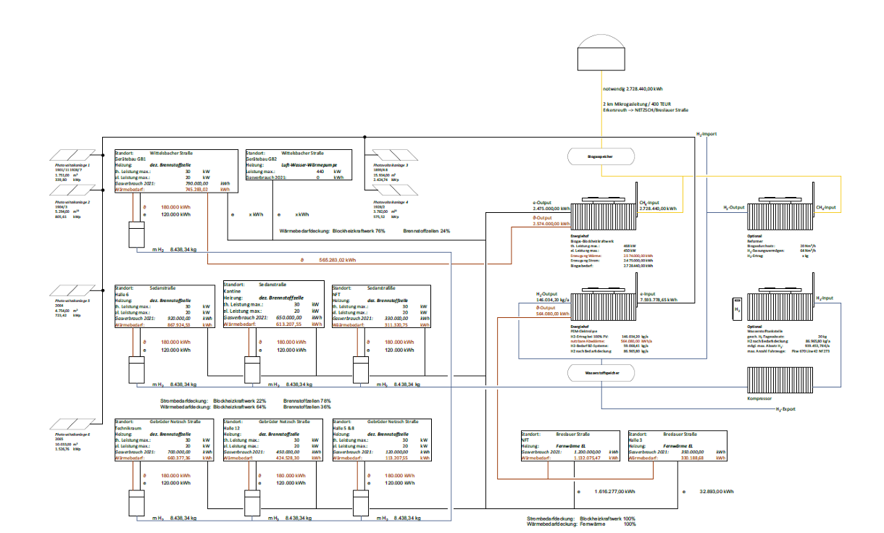Select the 'H2-Import' label
This screenshot has width=884, height=533.
[707, 134]
